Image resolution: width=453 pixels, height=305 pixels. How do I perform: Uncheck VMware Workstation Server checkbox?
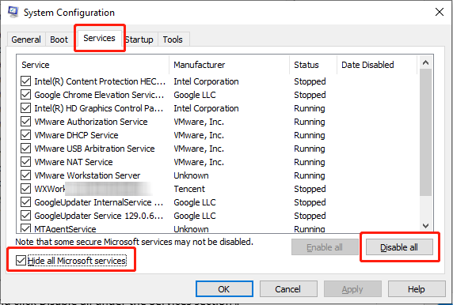[x=25, y=175]
